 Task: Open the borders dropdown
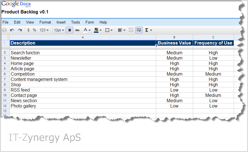[109, 30]
